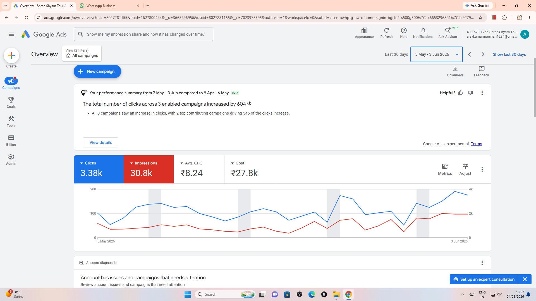Reload the page in Chrome
Screen dimensions: 536x301
(27, 18)
